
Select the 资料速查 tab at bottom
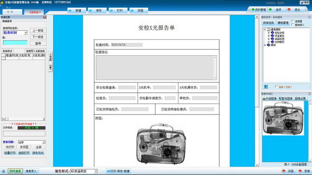point(16,171)
